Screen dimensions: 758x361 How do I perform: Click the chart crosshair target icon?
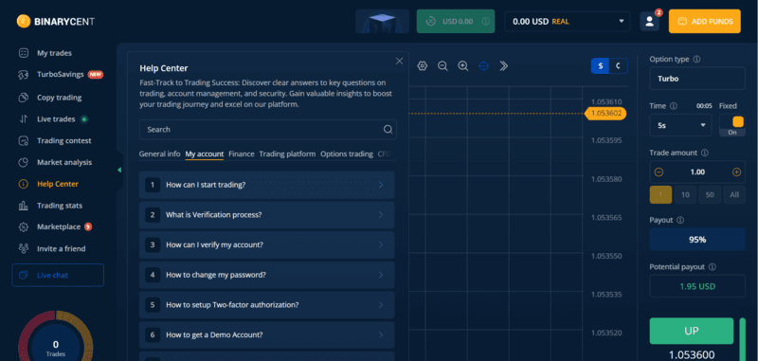tap(483, 66)
